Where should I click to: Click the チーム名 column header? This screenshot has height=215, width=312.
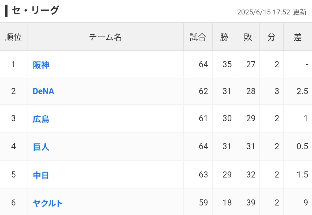(x=105, y=37)
